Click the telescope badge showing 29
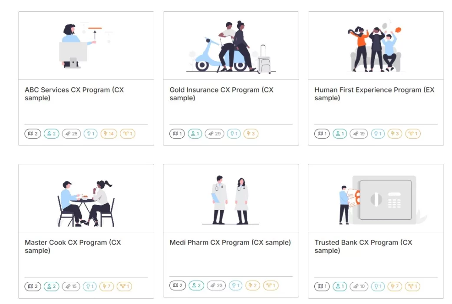 tap(214, 133)
